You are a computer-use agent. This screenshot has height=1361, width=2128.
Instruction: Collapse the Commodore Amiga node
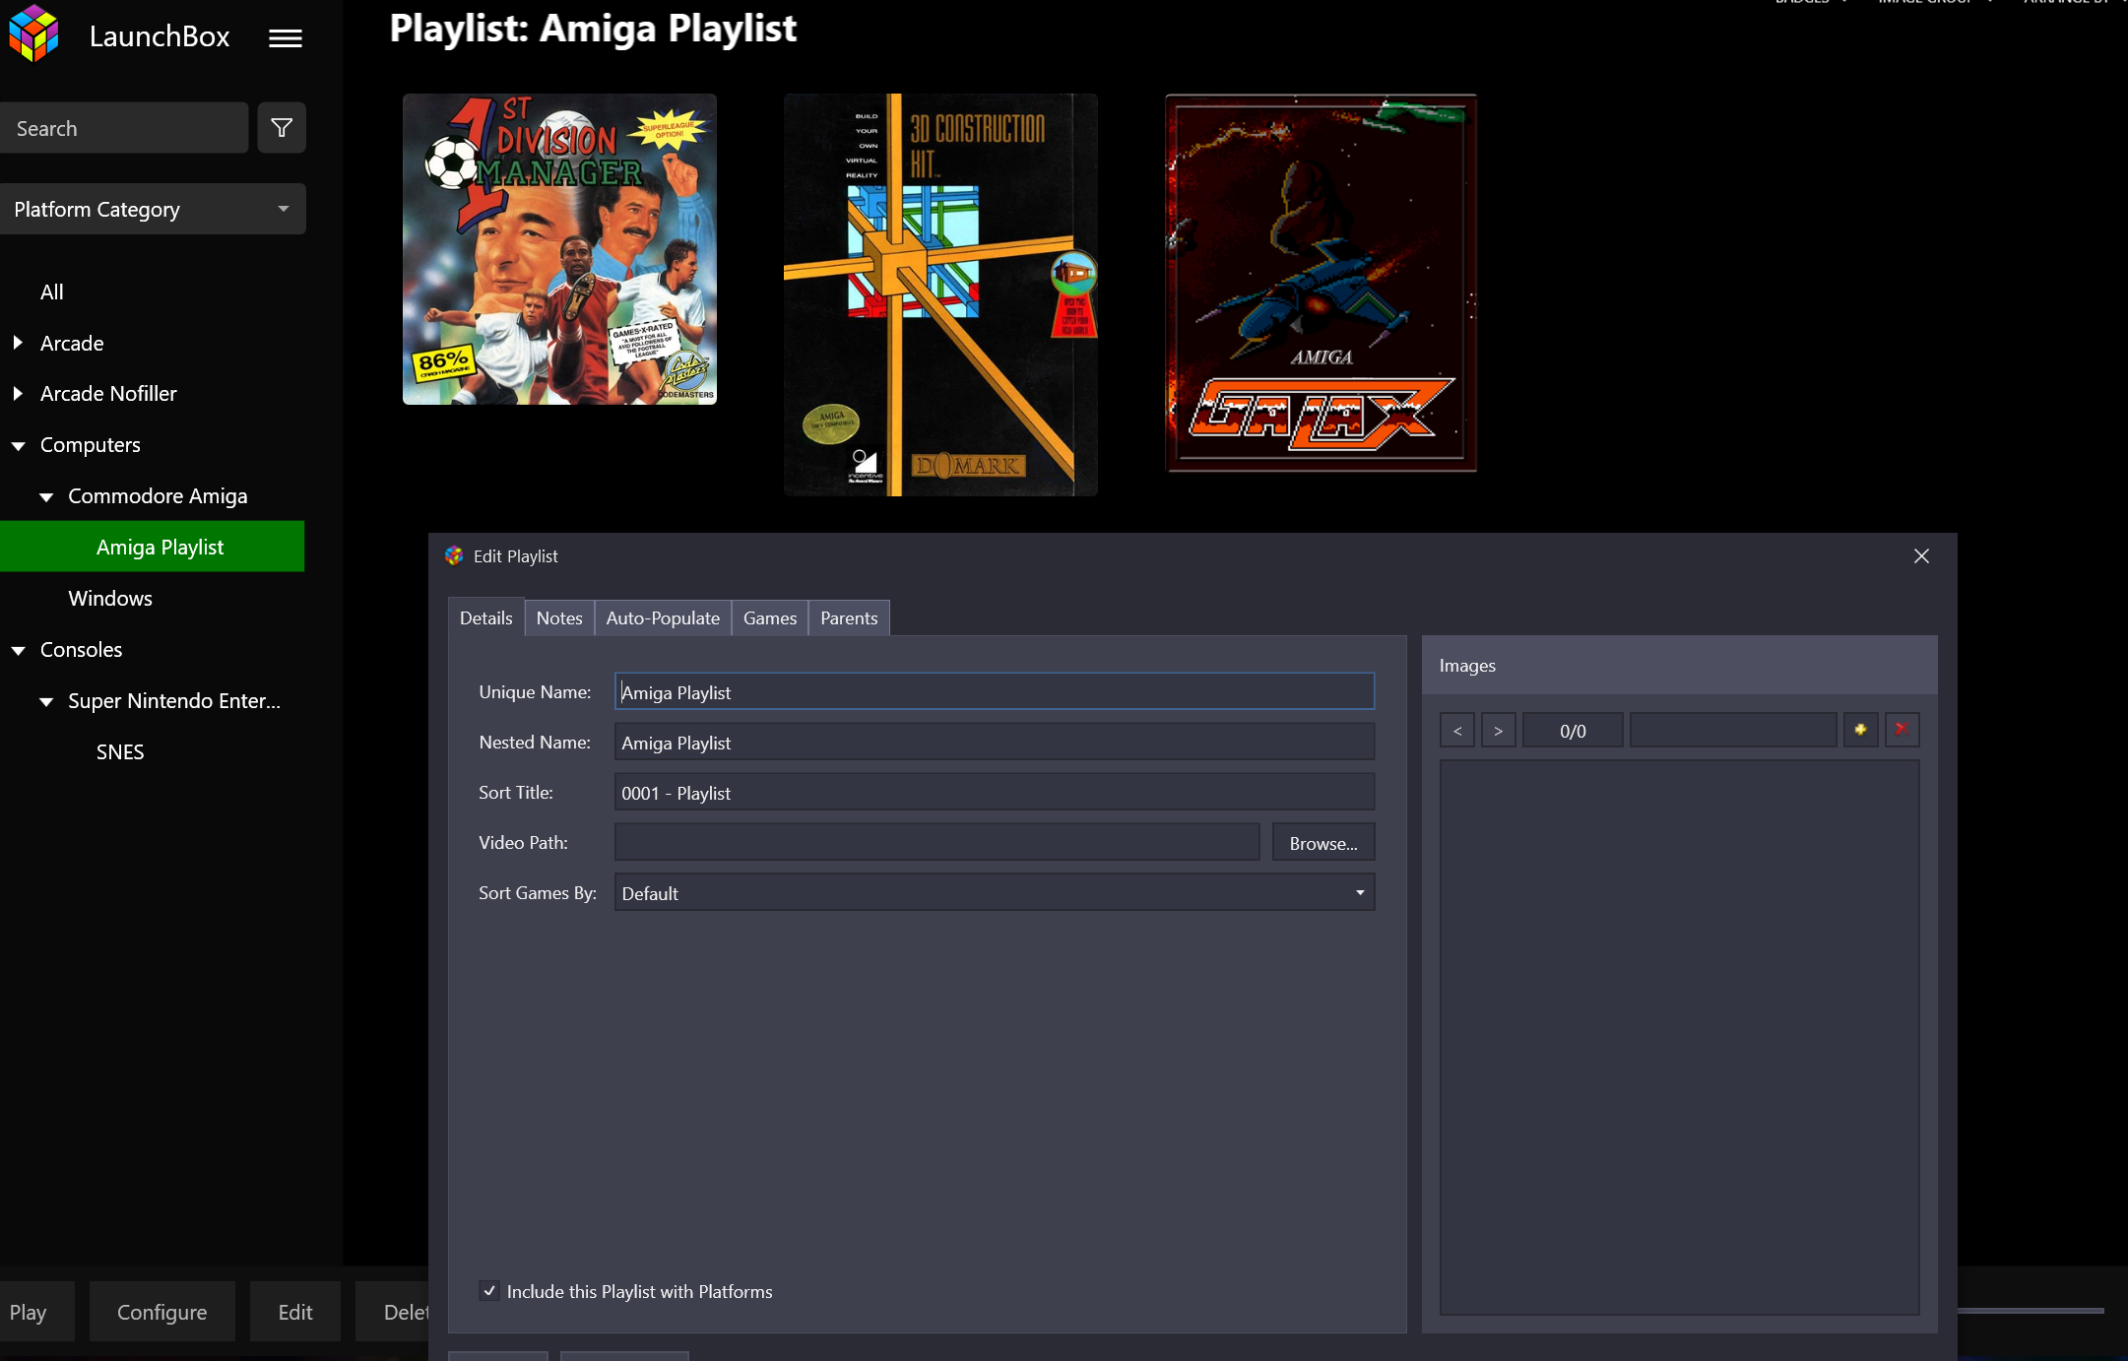tap(46, 497)
